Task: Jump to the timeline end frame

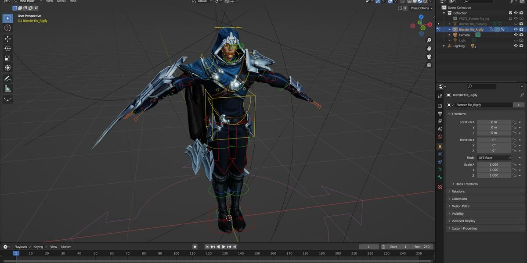Action: pos(235,247)
